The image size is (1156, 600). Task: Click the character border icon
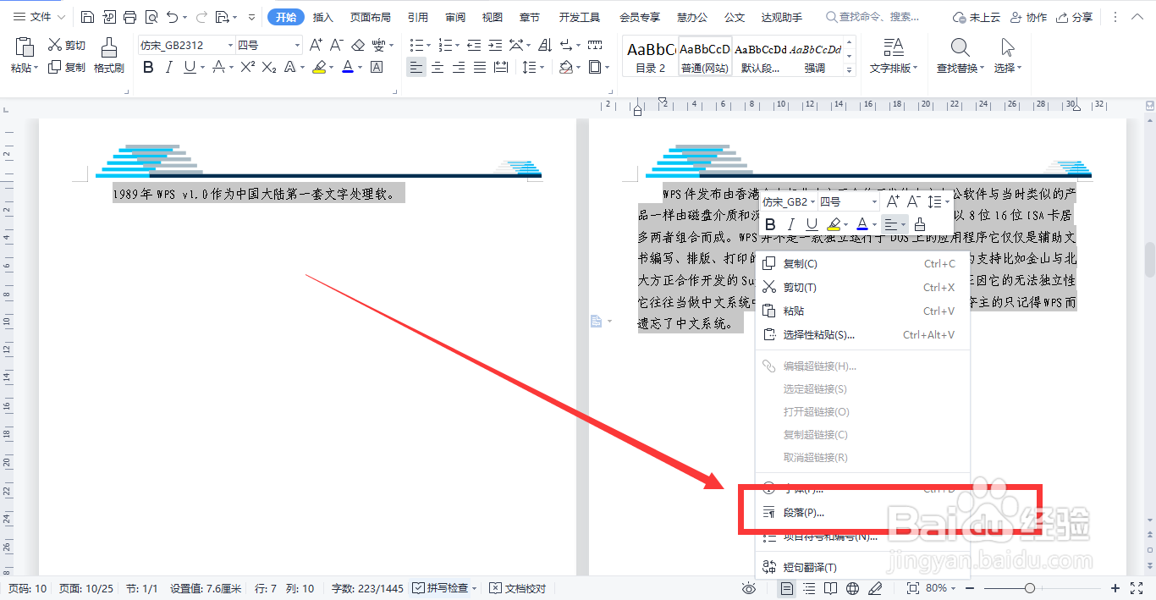[377, 67]
